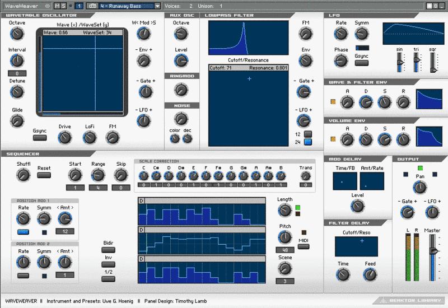This screenshot has height=308, width=448.
Task: Click the Wavetable Oscillator Octave knob
Action: click(17, 34)
